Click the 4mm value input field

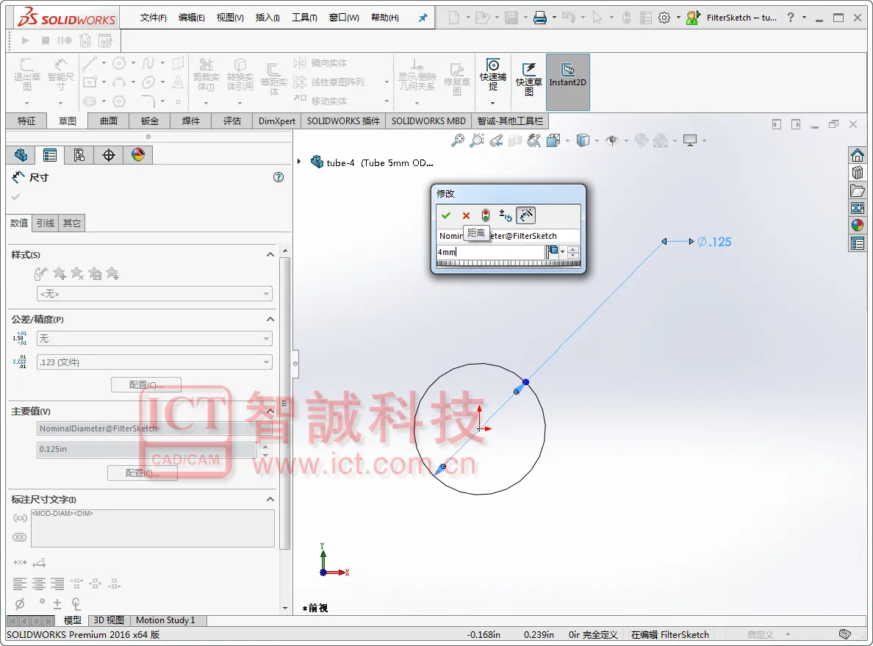(490, 252)
